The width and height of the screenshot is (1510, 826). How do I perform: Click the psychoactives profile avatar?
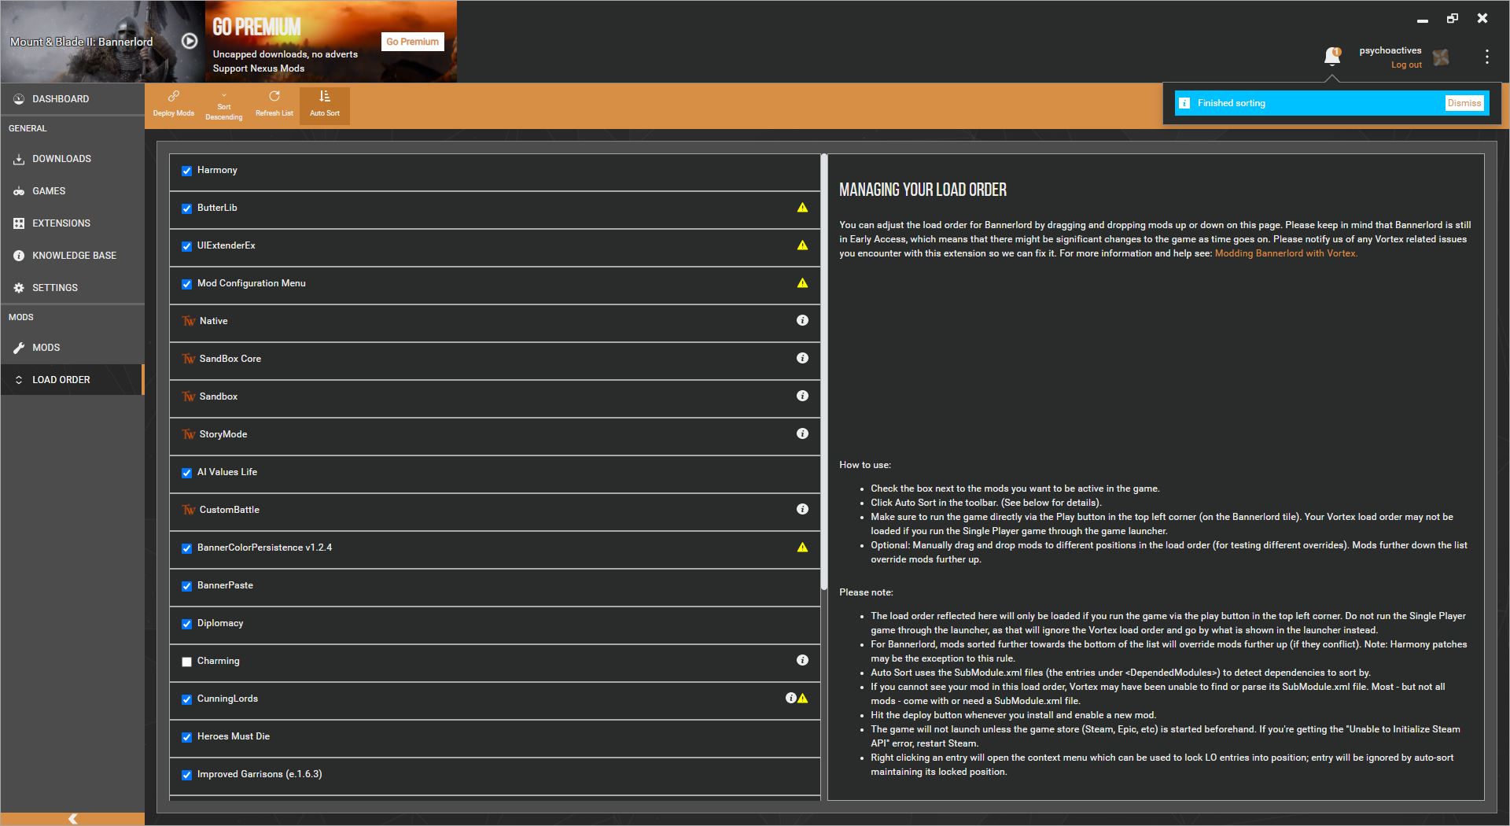pyautogui.click(x=1441, y=57)
